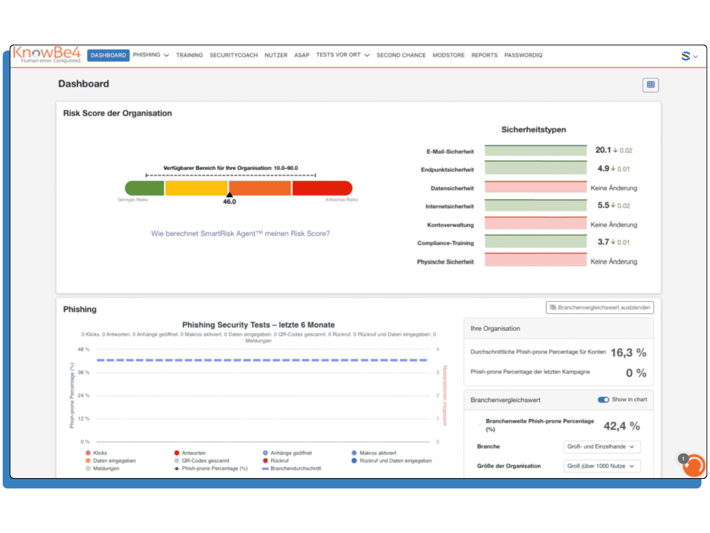Click the green segment of risk gauge
This screenshot has width=710, height=533.
(144, 188)
